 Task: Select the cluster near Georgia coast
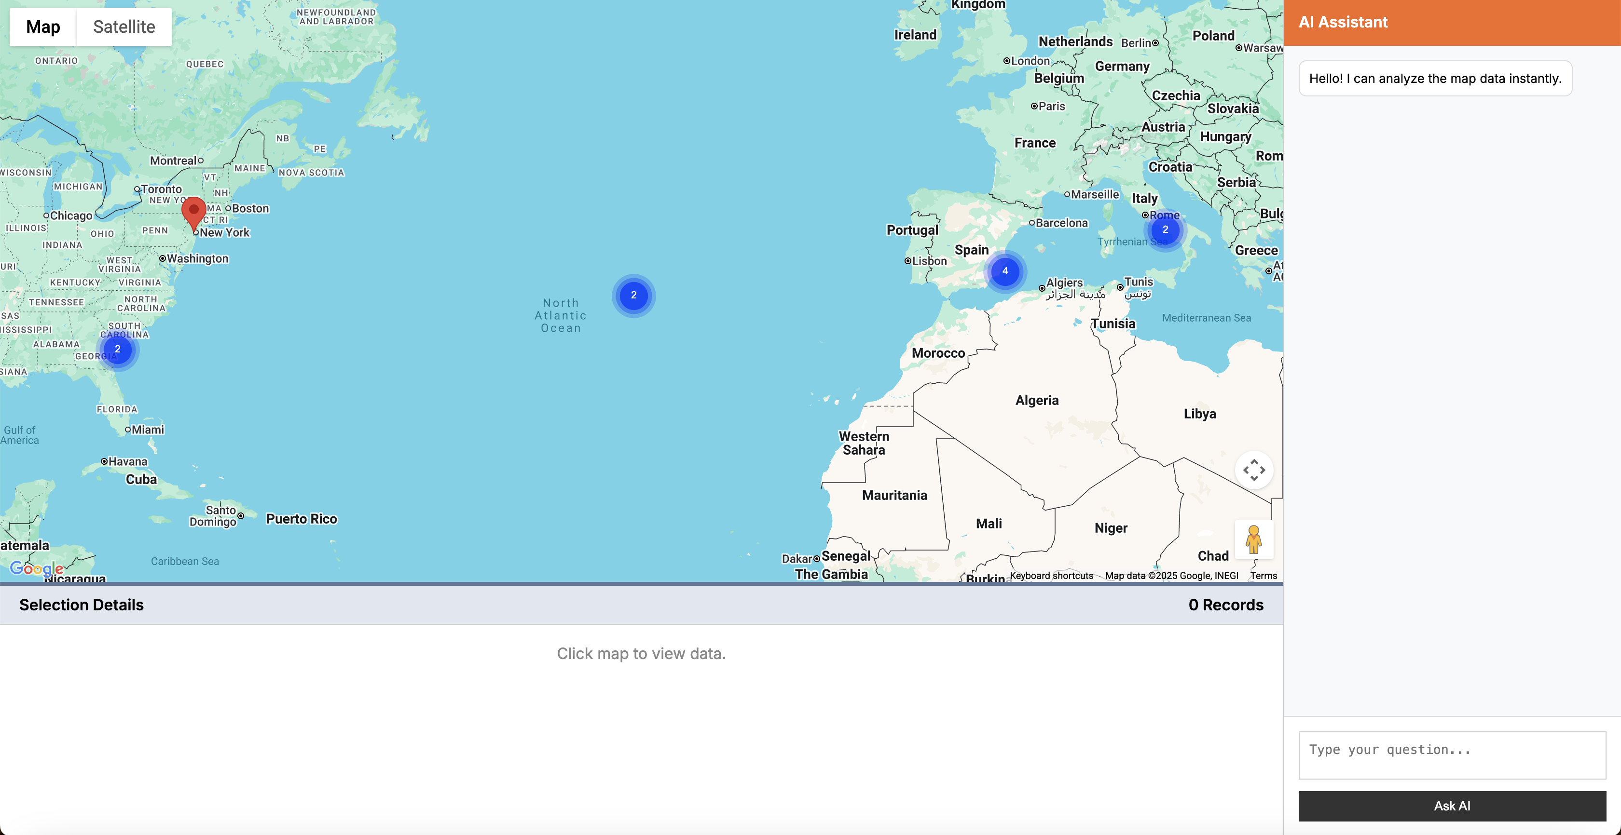[118, 349]
